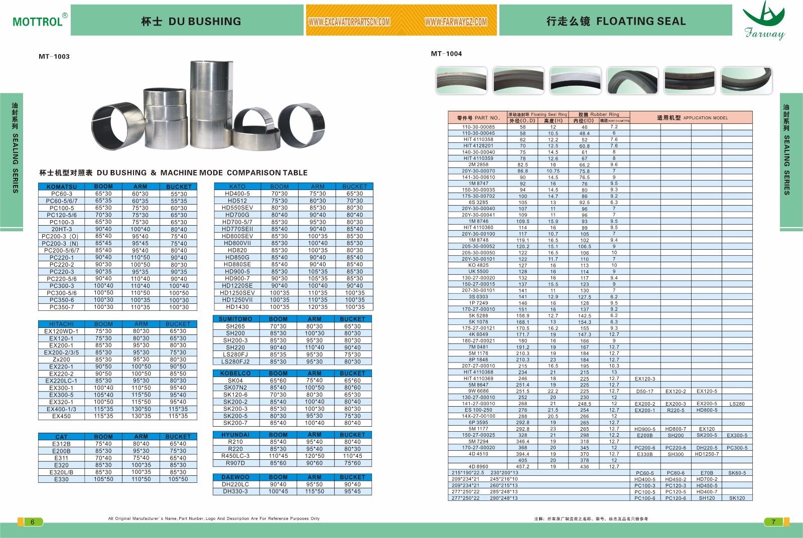Click the HITACHI table header

(62, 324)
